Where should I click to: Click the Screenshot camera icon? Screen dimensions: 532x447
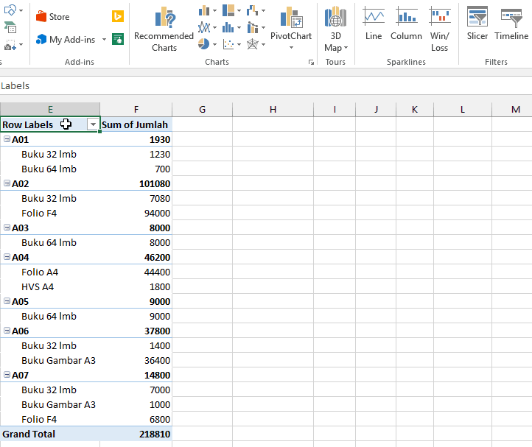click(x=10, y=44)
